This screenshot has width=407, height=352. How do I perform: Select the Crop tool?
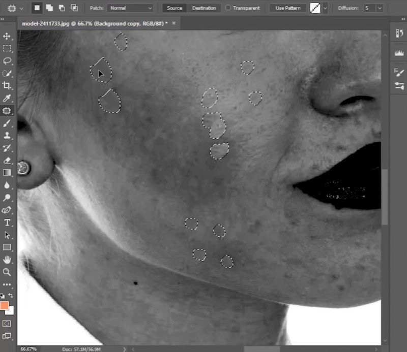coord(7,86)
